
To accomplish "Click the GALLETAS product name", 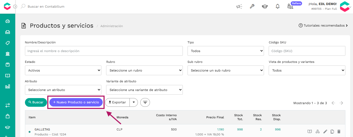I will tap(42, 129).
